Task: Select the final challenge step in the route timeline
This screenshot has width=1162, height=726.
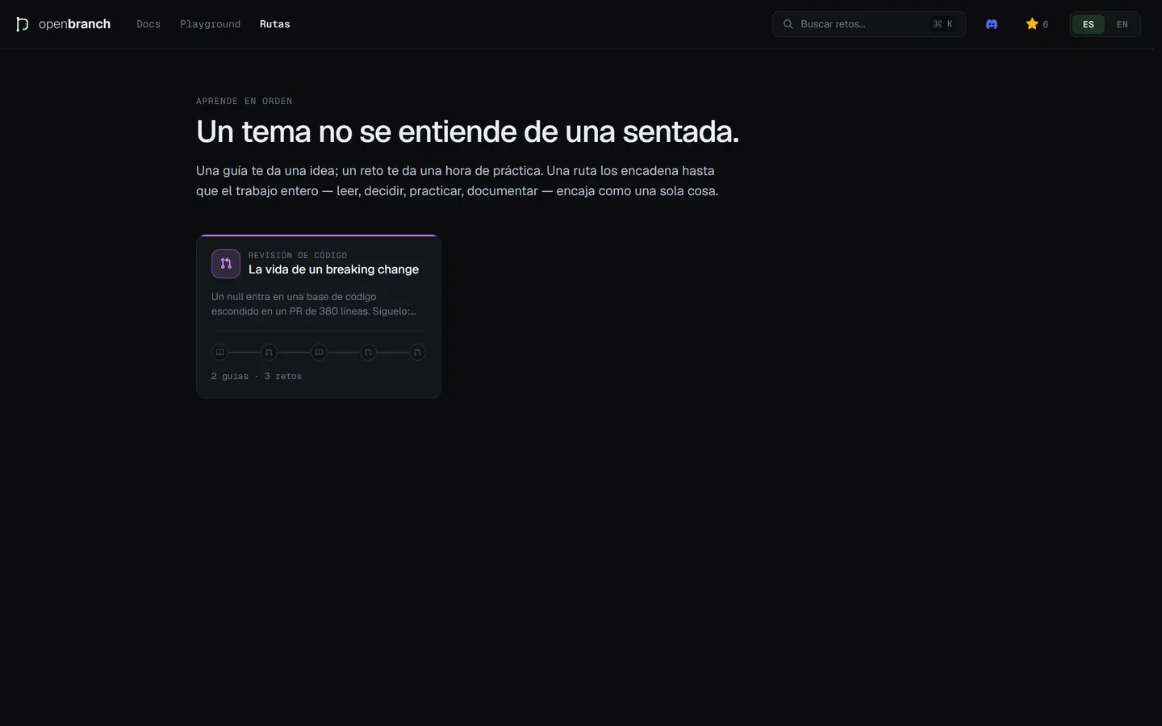Action: coord(417,353)
